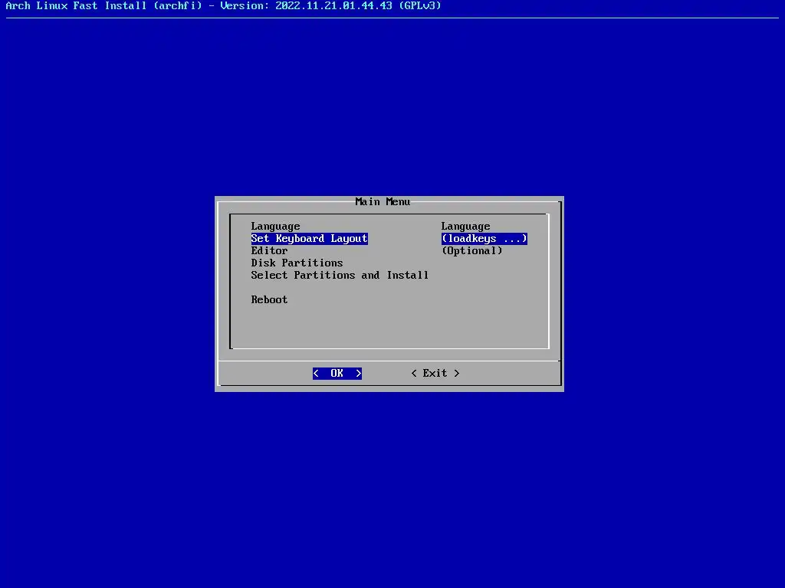Select the Language menu entry

pyautogui.click(x=275, y=227)
